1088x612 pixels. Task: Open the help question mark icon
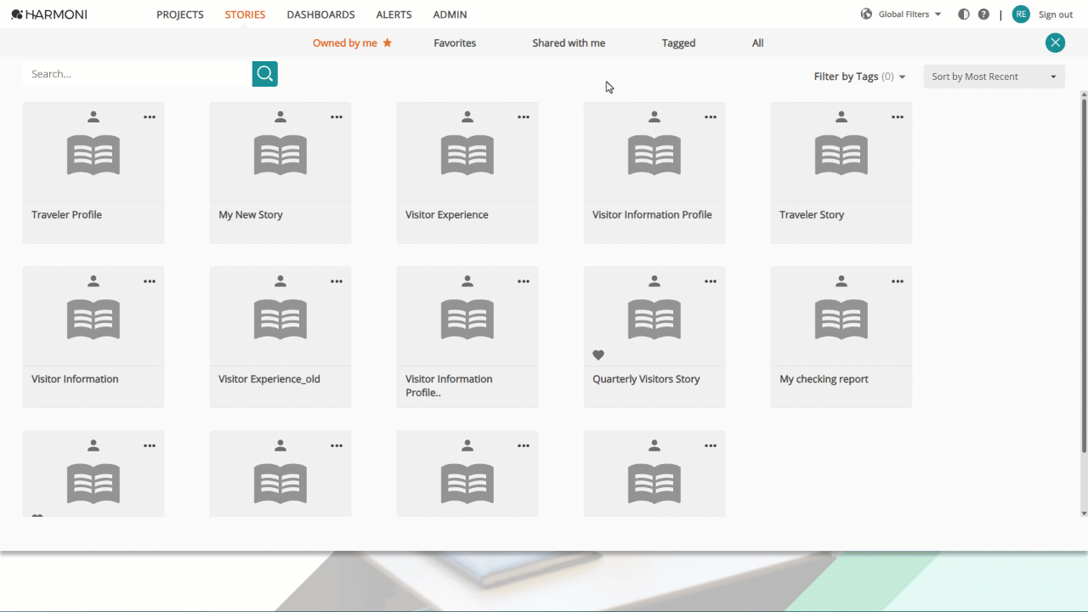coord(983,14)
